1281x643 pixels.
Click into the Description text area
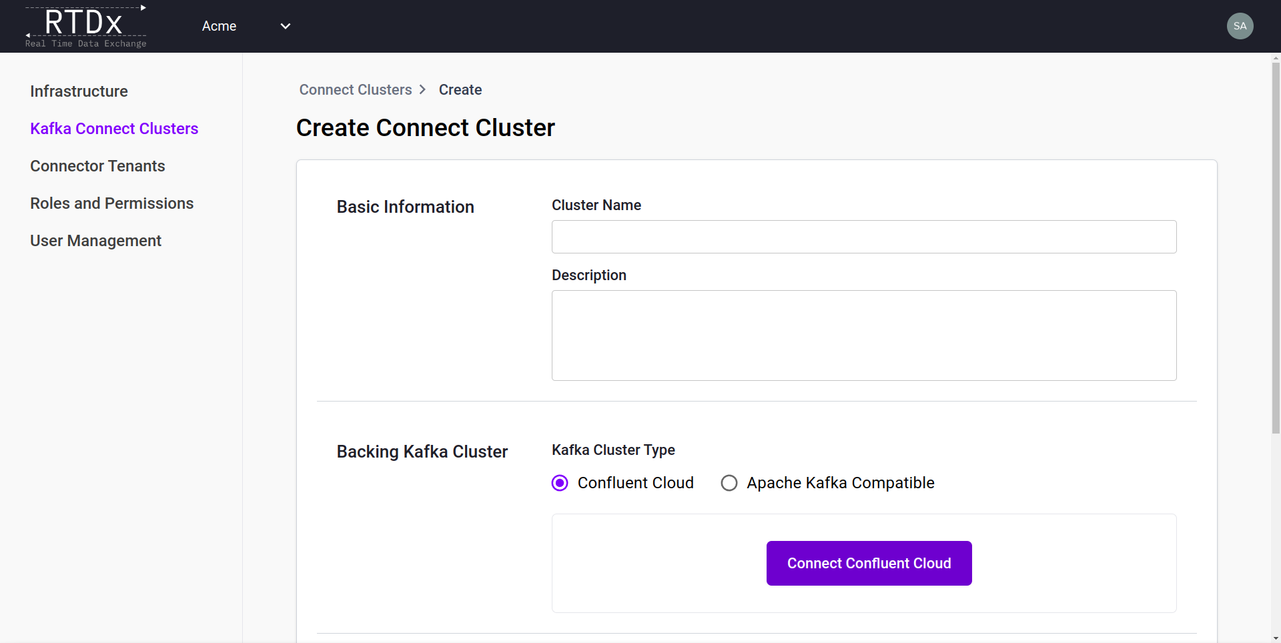click(x=863, y=335)
